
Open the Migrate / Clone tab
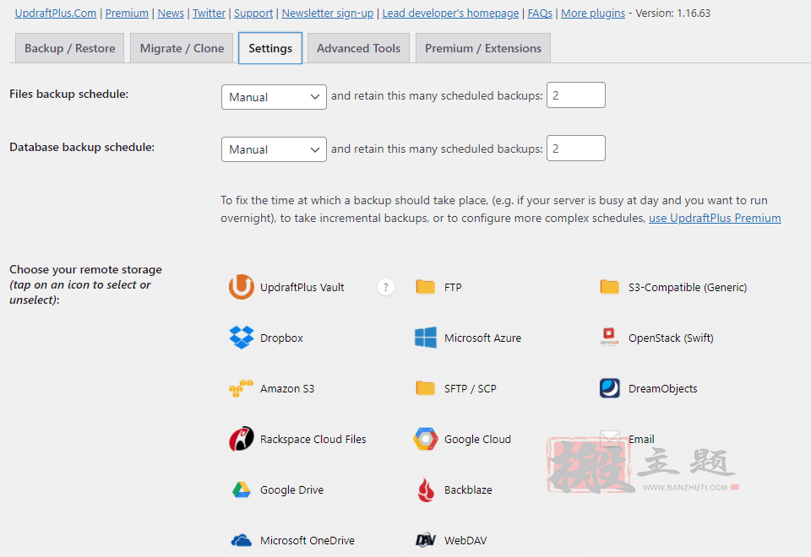pyautogui.click(x=182, y=48)
